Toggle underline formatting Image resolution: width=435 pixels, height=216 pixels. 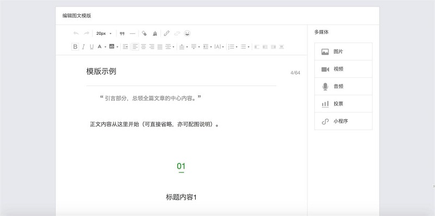(x=91, y=47)
